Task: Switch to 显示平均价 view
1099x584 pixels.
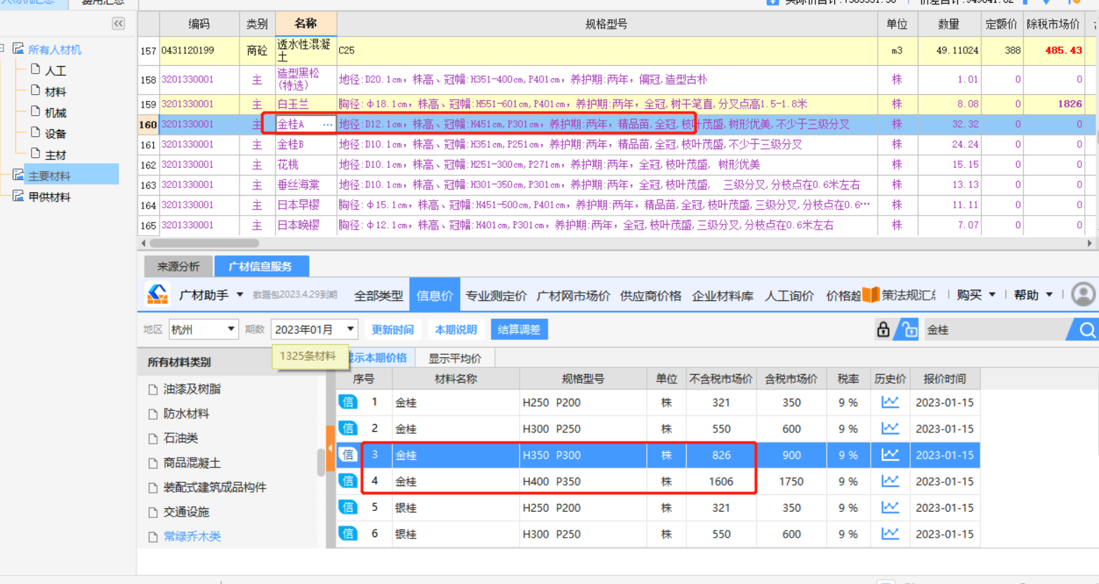Action: pos(455,358)
